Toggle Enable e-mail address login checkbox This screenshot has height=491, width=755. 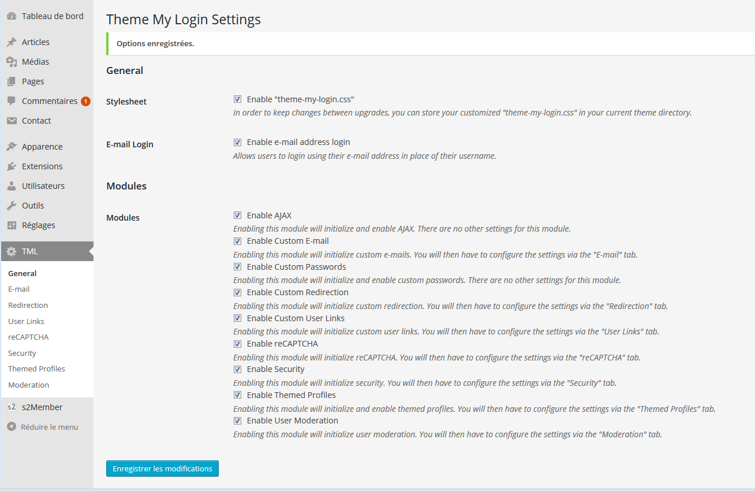[237, 142]
